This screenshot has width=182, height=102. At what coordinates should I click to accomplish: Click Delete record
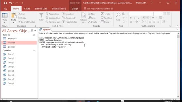(92, 22)
